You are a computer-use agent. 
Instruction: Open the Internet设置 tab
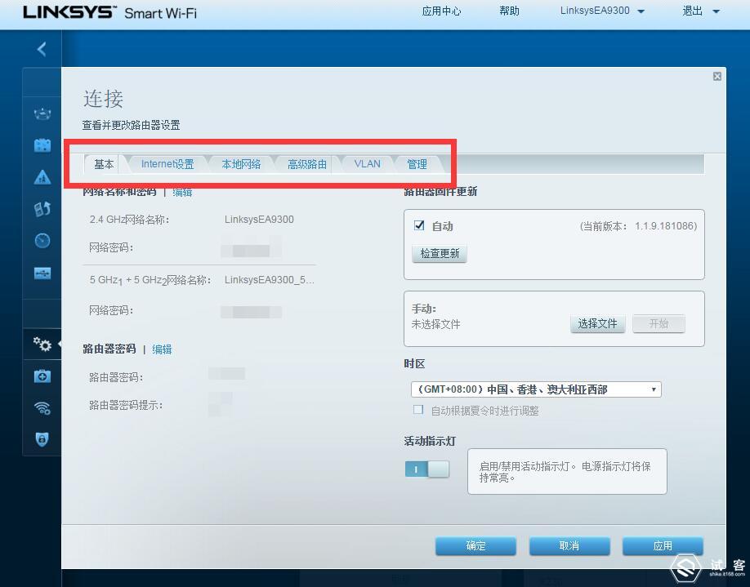click(x=167, y=163)
